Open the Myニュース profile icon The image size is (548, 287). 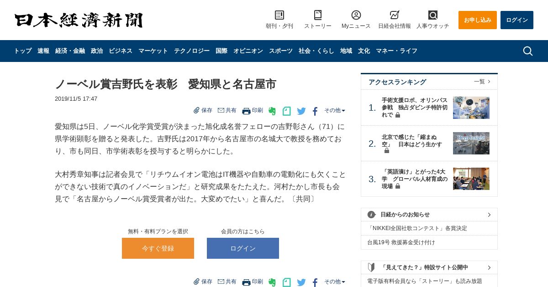[356, 15]
